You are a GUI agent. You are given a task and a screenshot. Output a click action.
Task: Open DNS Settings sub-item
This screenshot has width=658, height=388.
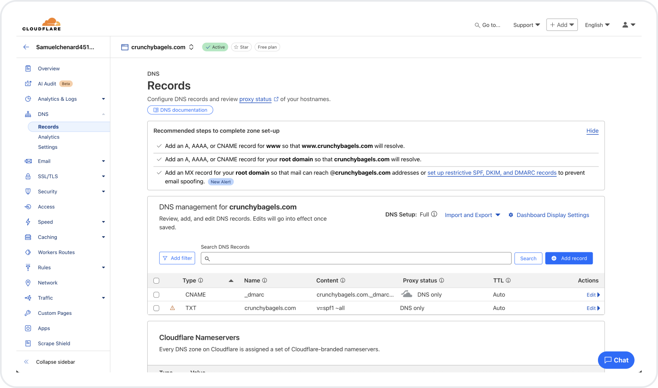coord(48,147)
